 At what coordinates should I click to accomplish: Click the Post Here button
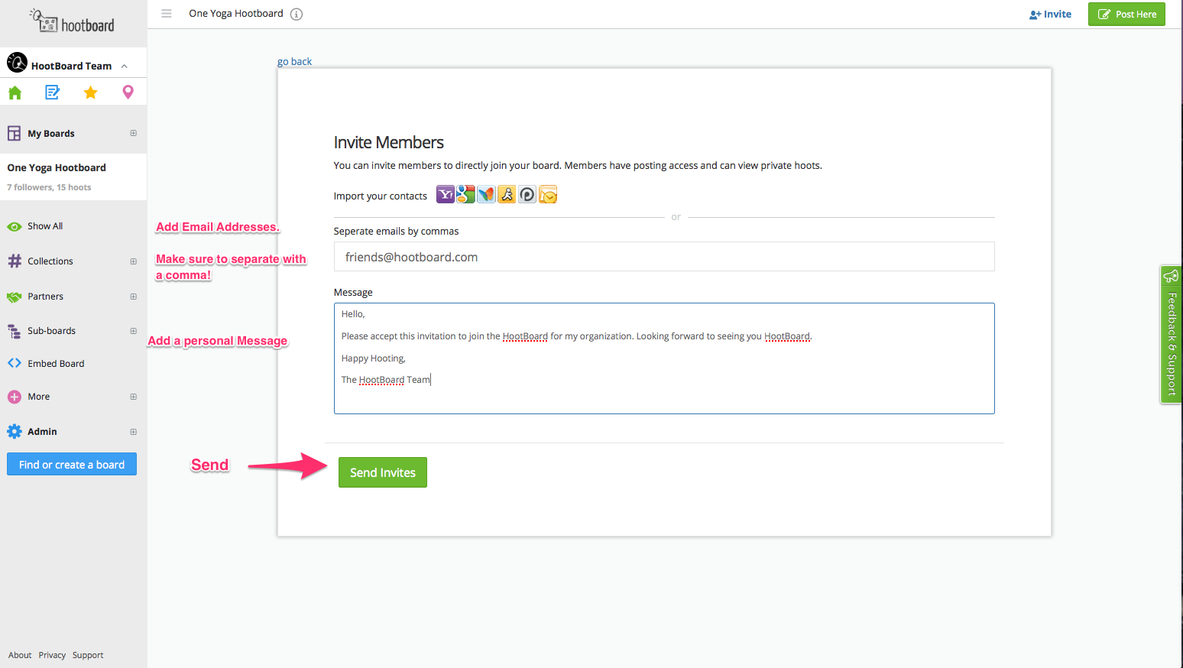pos(1126,14)
